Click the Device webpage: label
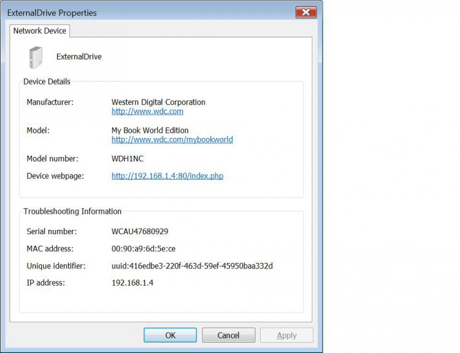This screenshot has width=460, height=353. 55,176
